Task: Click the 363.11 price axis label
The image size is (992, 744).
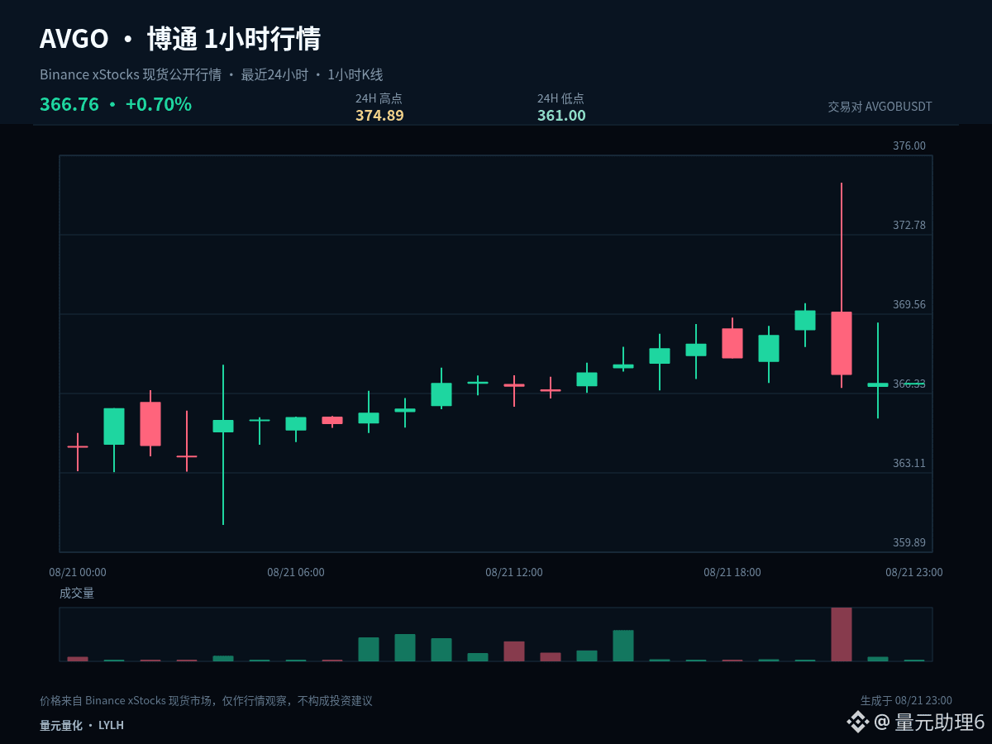Action: click(x=909, y=463)
